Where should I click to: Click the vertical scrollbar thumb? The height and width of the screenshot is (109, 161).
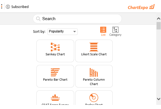[159, 26]
